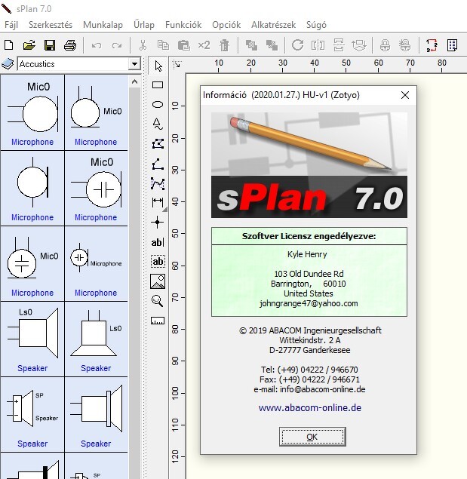Click the licensee name Kyle Henry
Viewport: 467px width, 479px height.
[307, 254]
